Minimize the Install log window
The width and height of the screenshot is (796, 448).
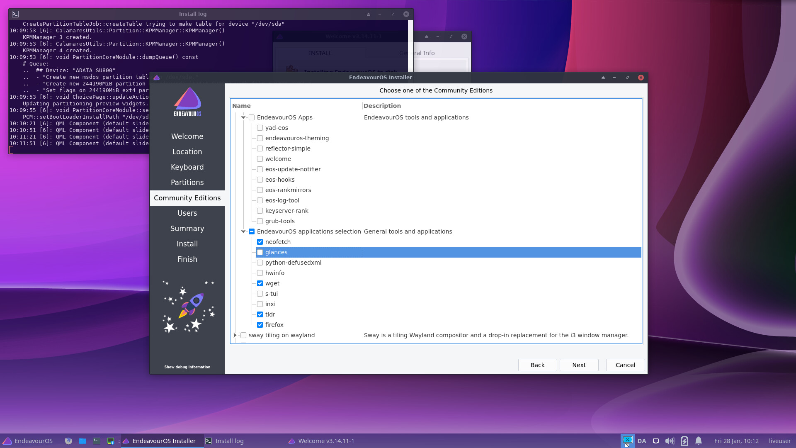pyautogui.click(x=380, y=14)
